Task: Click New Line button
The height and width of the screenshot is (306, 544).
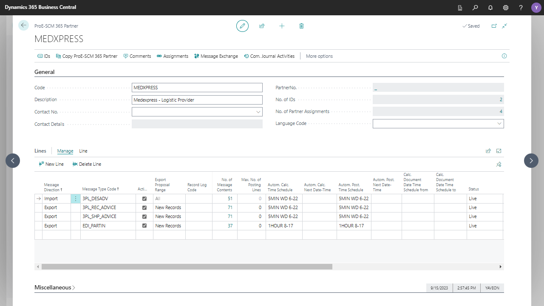Action: [51, 164]
